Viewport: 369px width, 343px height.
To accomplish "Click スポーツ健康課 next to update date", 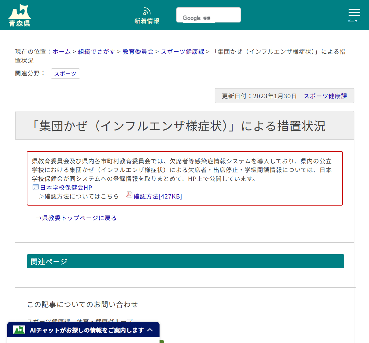I will pyautogui.click(x=325, y=95).
